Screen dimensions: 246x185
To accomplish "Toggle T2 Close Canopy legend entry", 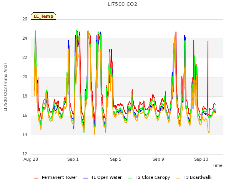I will (149, 177).
